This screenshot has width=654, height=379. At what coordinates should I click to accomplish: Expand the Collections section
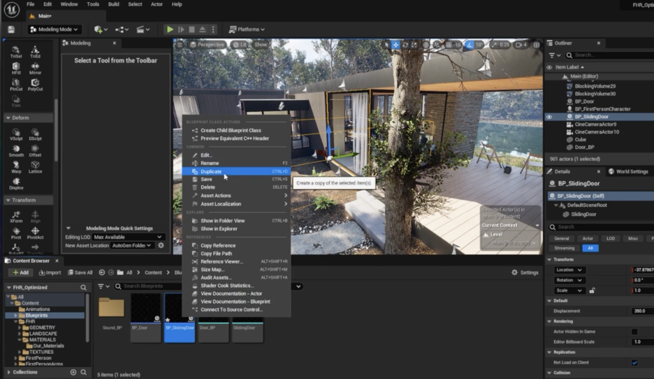coord(9,372)
